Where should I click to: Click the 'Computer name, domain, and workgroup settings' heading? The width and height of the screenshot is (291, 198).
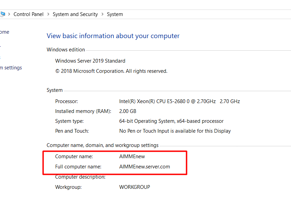103,145
